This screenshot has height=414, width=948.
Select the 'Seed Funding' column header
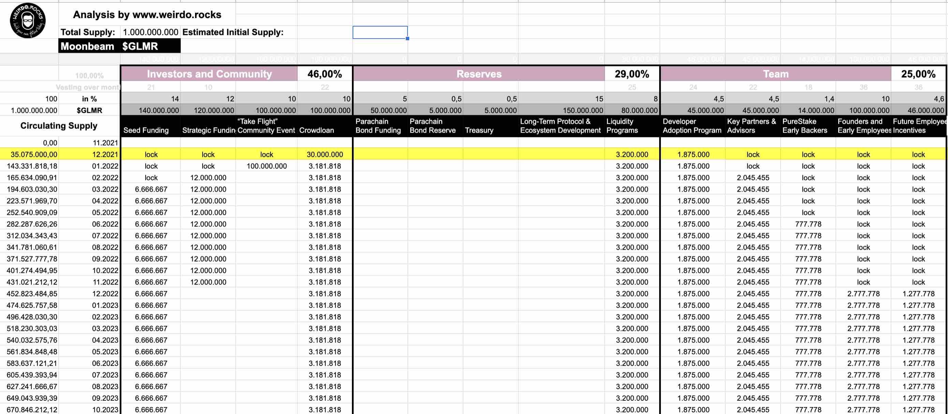tap(150, 126)
